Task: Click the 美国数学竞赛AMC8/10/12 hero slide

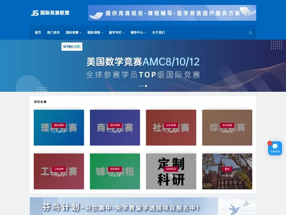Action: (143, 66)
